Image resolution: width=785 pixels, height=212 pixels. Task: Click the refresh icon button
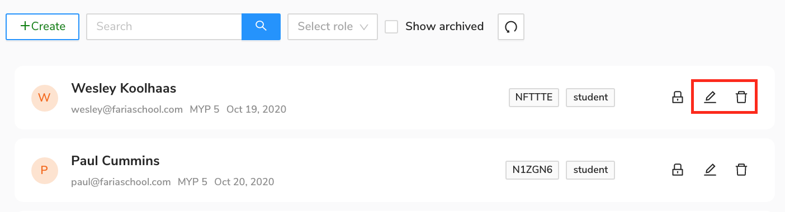511,27
